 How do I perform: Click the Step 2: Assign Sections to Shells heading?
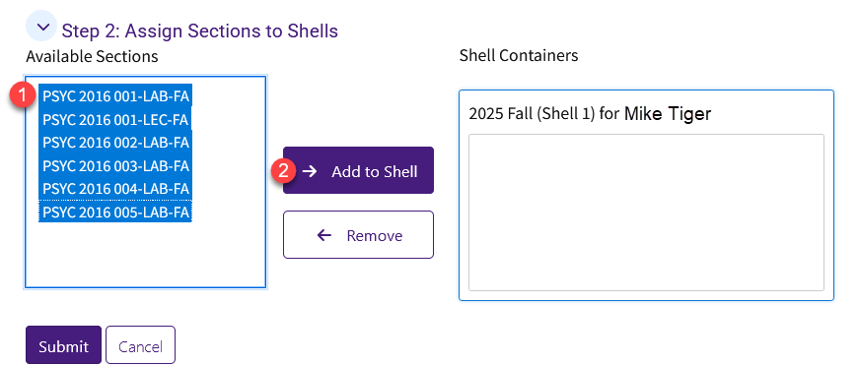pos(200,31)
